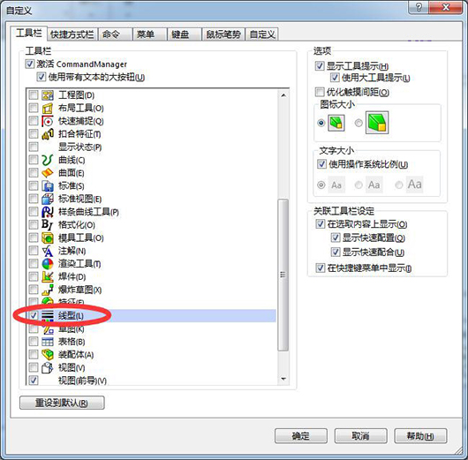Switch to the 快捷方式栏 tab
The width and height of the screenshot is (468, 460).
pyautogui.click(x=72, y=34)
